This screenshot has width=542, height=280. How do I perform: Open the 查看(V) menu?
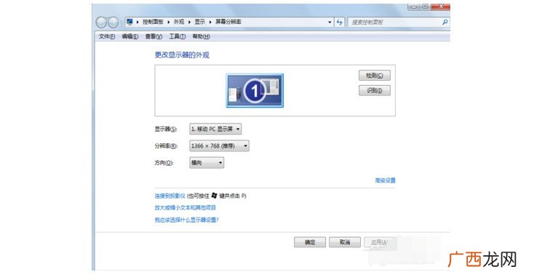coord(154,36)
